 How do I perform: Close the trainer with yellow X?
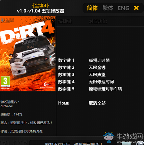click(136, 8)
